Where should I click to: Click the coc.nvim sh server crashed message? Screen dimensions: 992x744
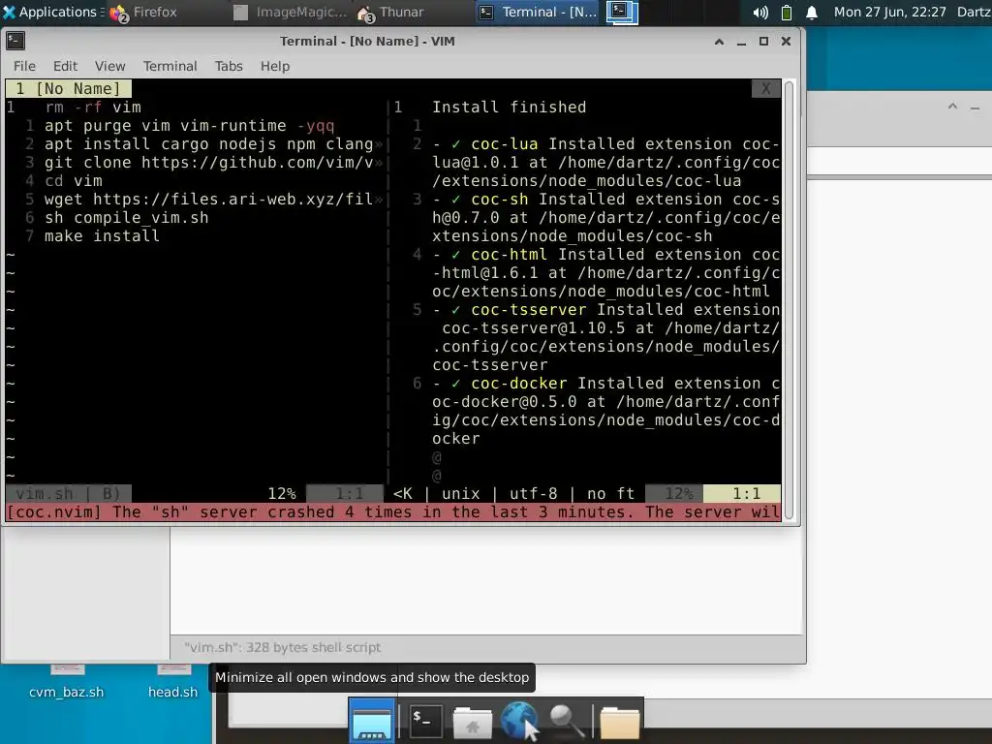[x=393, y=511]
